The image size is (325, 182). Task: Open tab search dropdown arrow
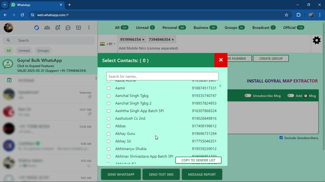5,5
